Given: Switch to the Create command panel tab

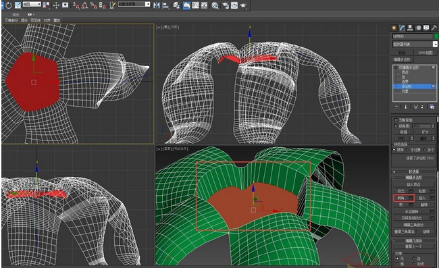Looking at the screenshot, I should 394,28.
